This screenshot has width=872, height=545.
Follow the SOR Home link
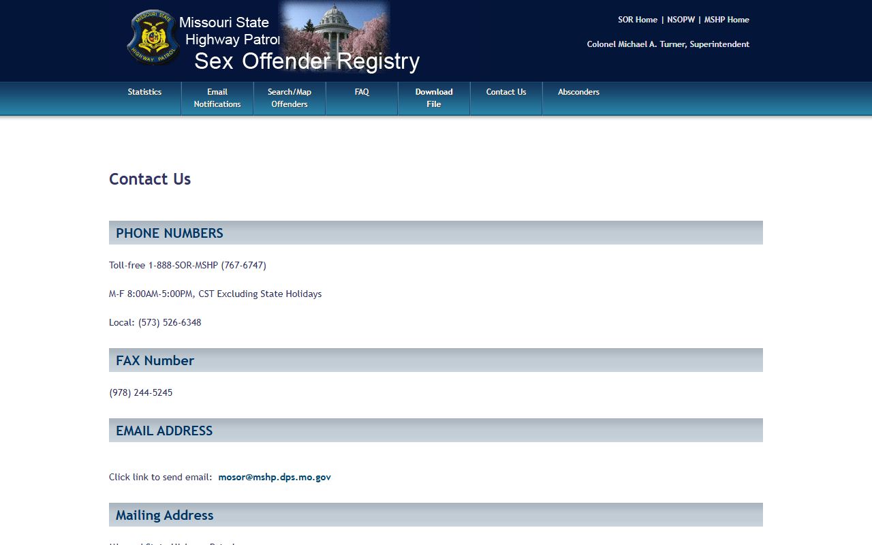click(638, 20)
